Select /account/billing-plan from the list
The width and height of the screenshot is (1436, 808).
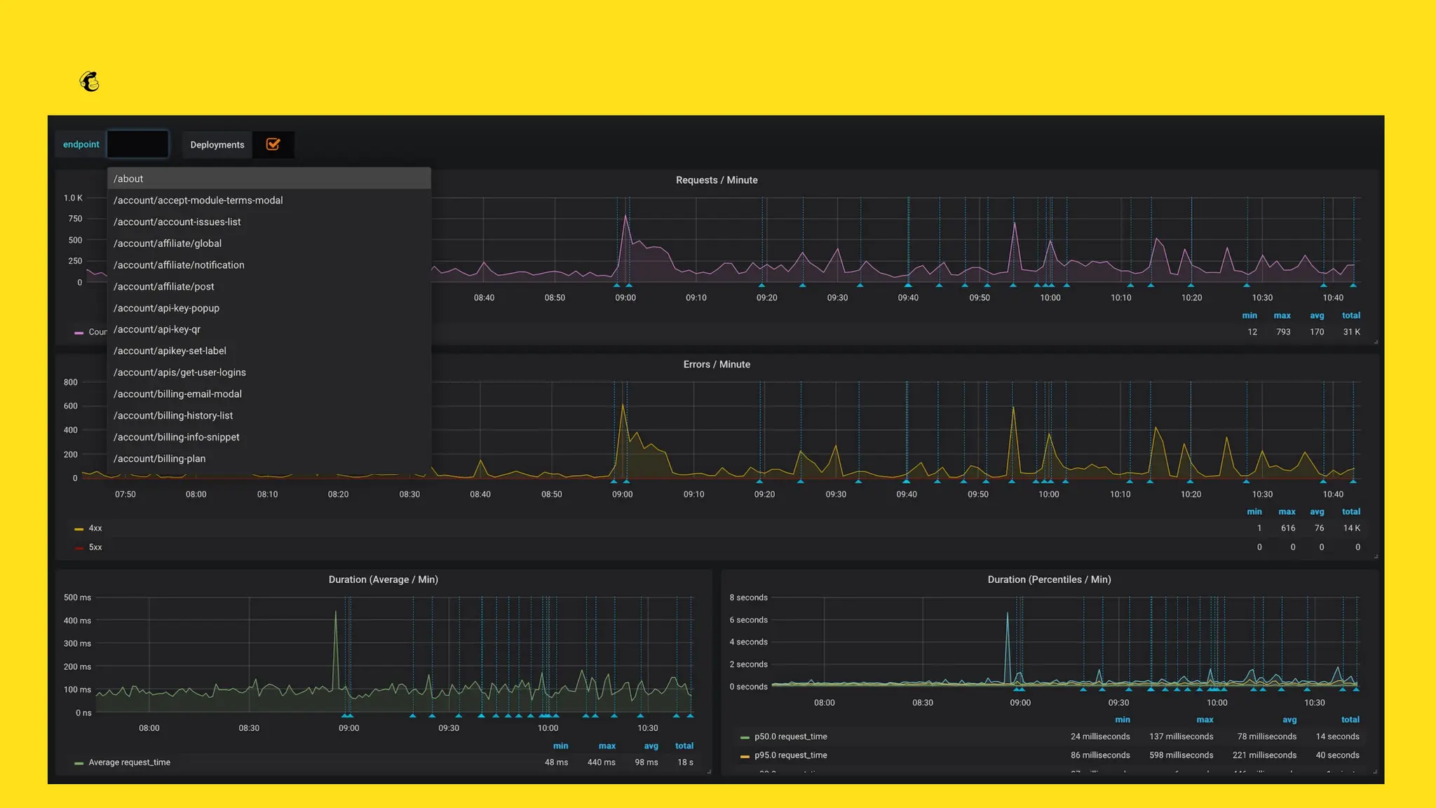(159, 459)
